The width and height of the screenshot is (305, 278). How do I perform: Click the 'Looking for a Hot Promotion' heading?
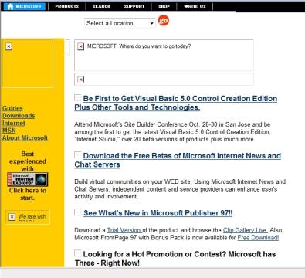point(175,259)
